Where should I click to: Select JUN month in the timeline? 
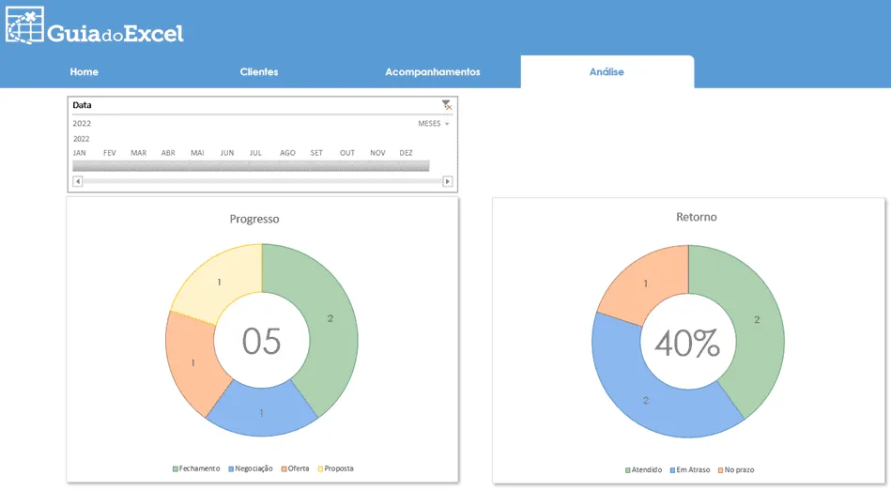(x=227, y=153)
